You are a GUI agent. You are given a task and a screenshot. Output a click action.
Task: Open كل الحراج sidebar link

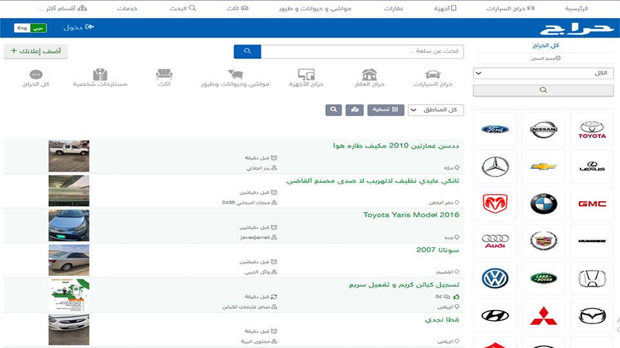(545, 45)
